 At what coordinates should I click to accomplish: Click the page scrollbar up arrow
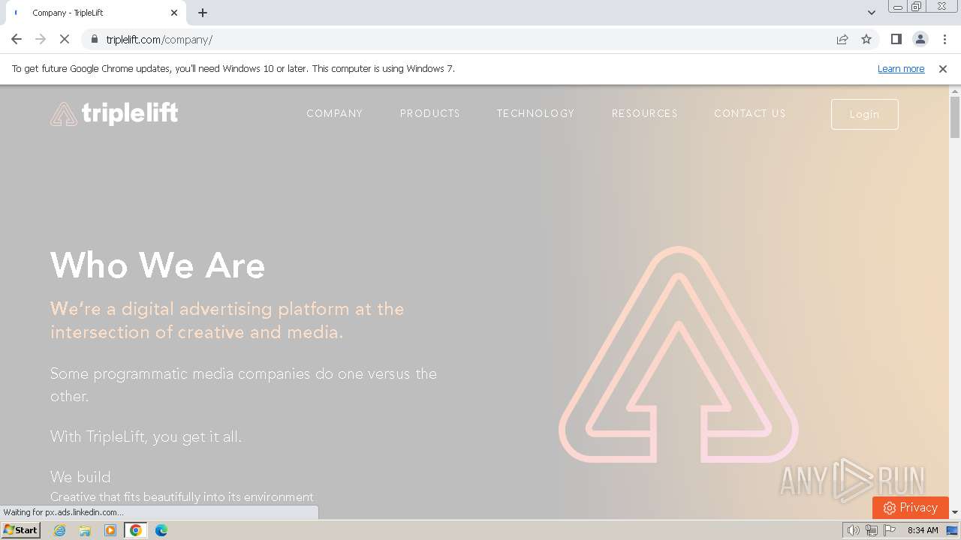[x=955, y=91]
